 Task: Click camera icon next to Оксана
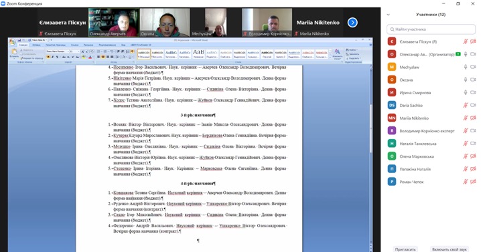point(473,80)
